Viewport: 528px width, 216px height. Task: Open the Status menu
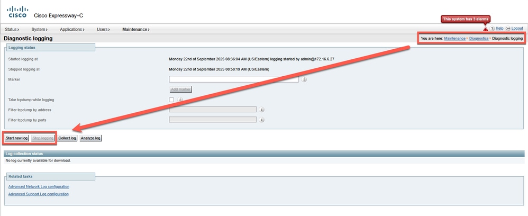[12, 29]
